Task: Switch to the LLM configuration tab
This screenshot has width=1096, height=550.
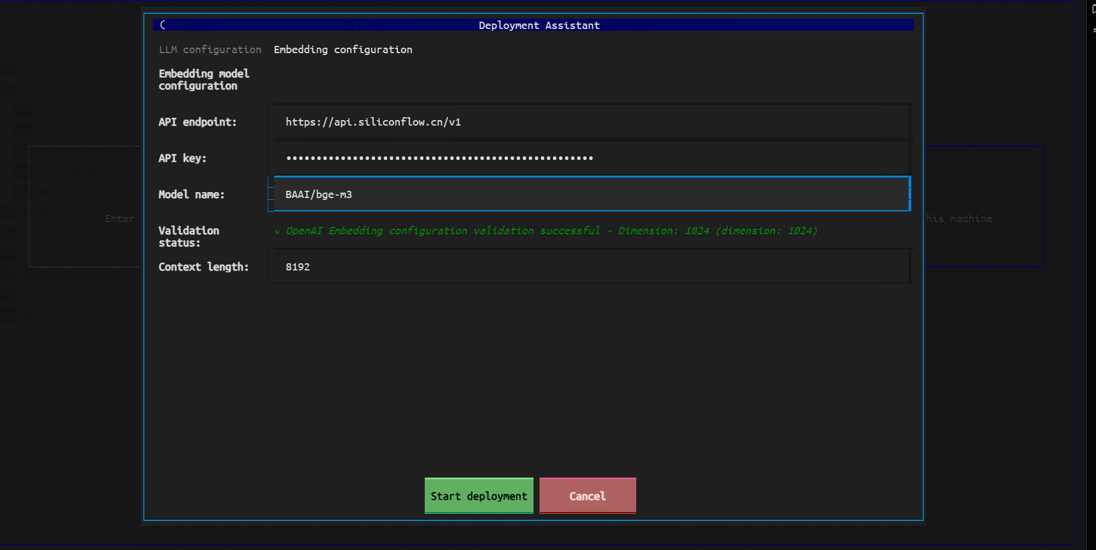Action: 209,50
